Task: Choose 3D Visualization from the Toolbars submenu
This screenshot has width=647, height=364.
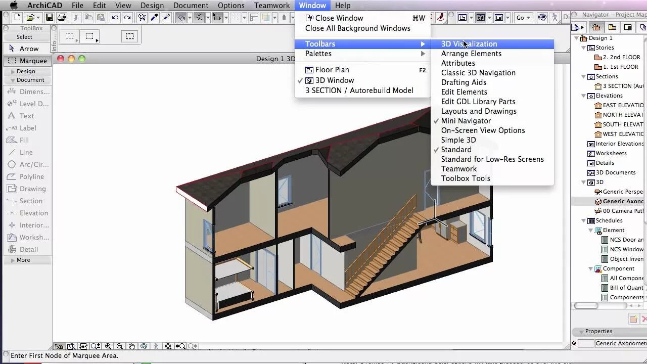Action: pyautogui.click(x=492, y=44)
